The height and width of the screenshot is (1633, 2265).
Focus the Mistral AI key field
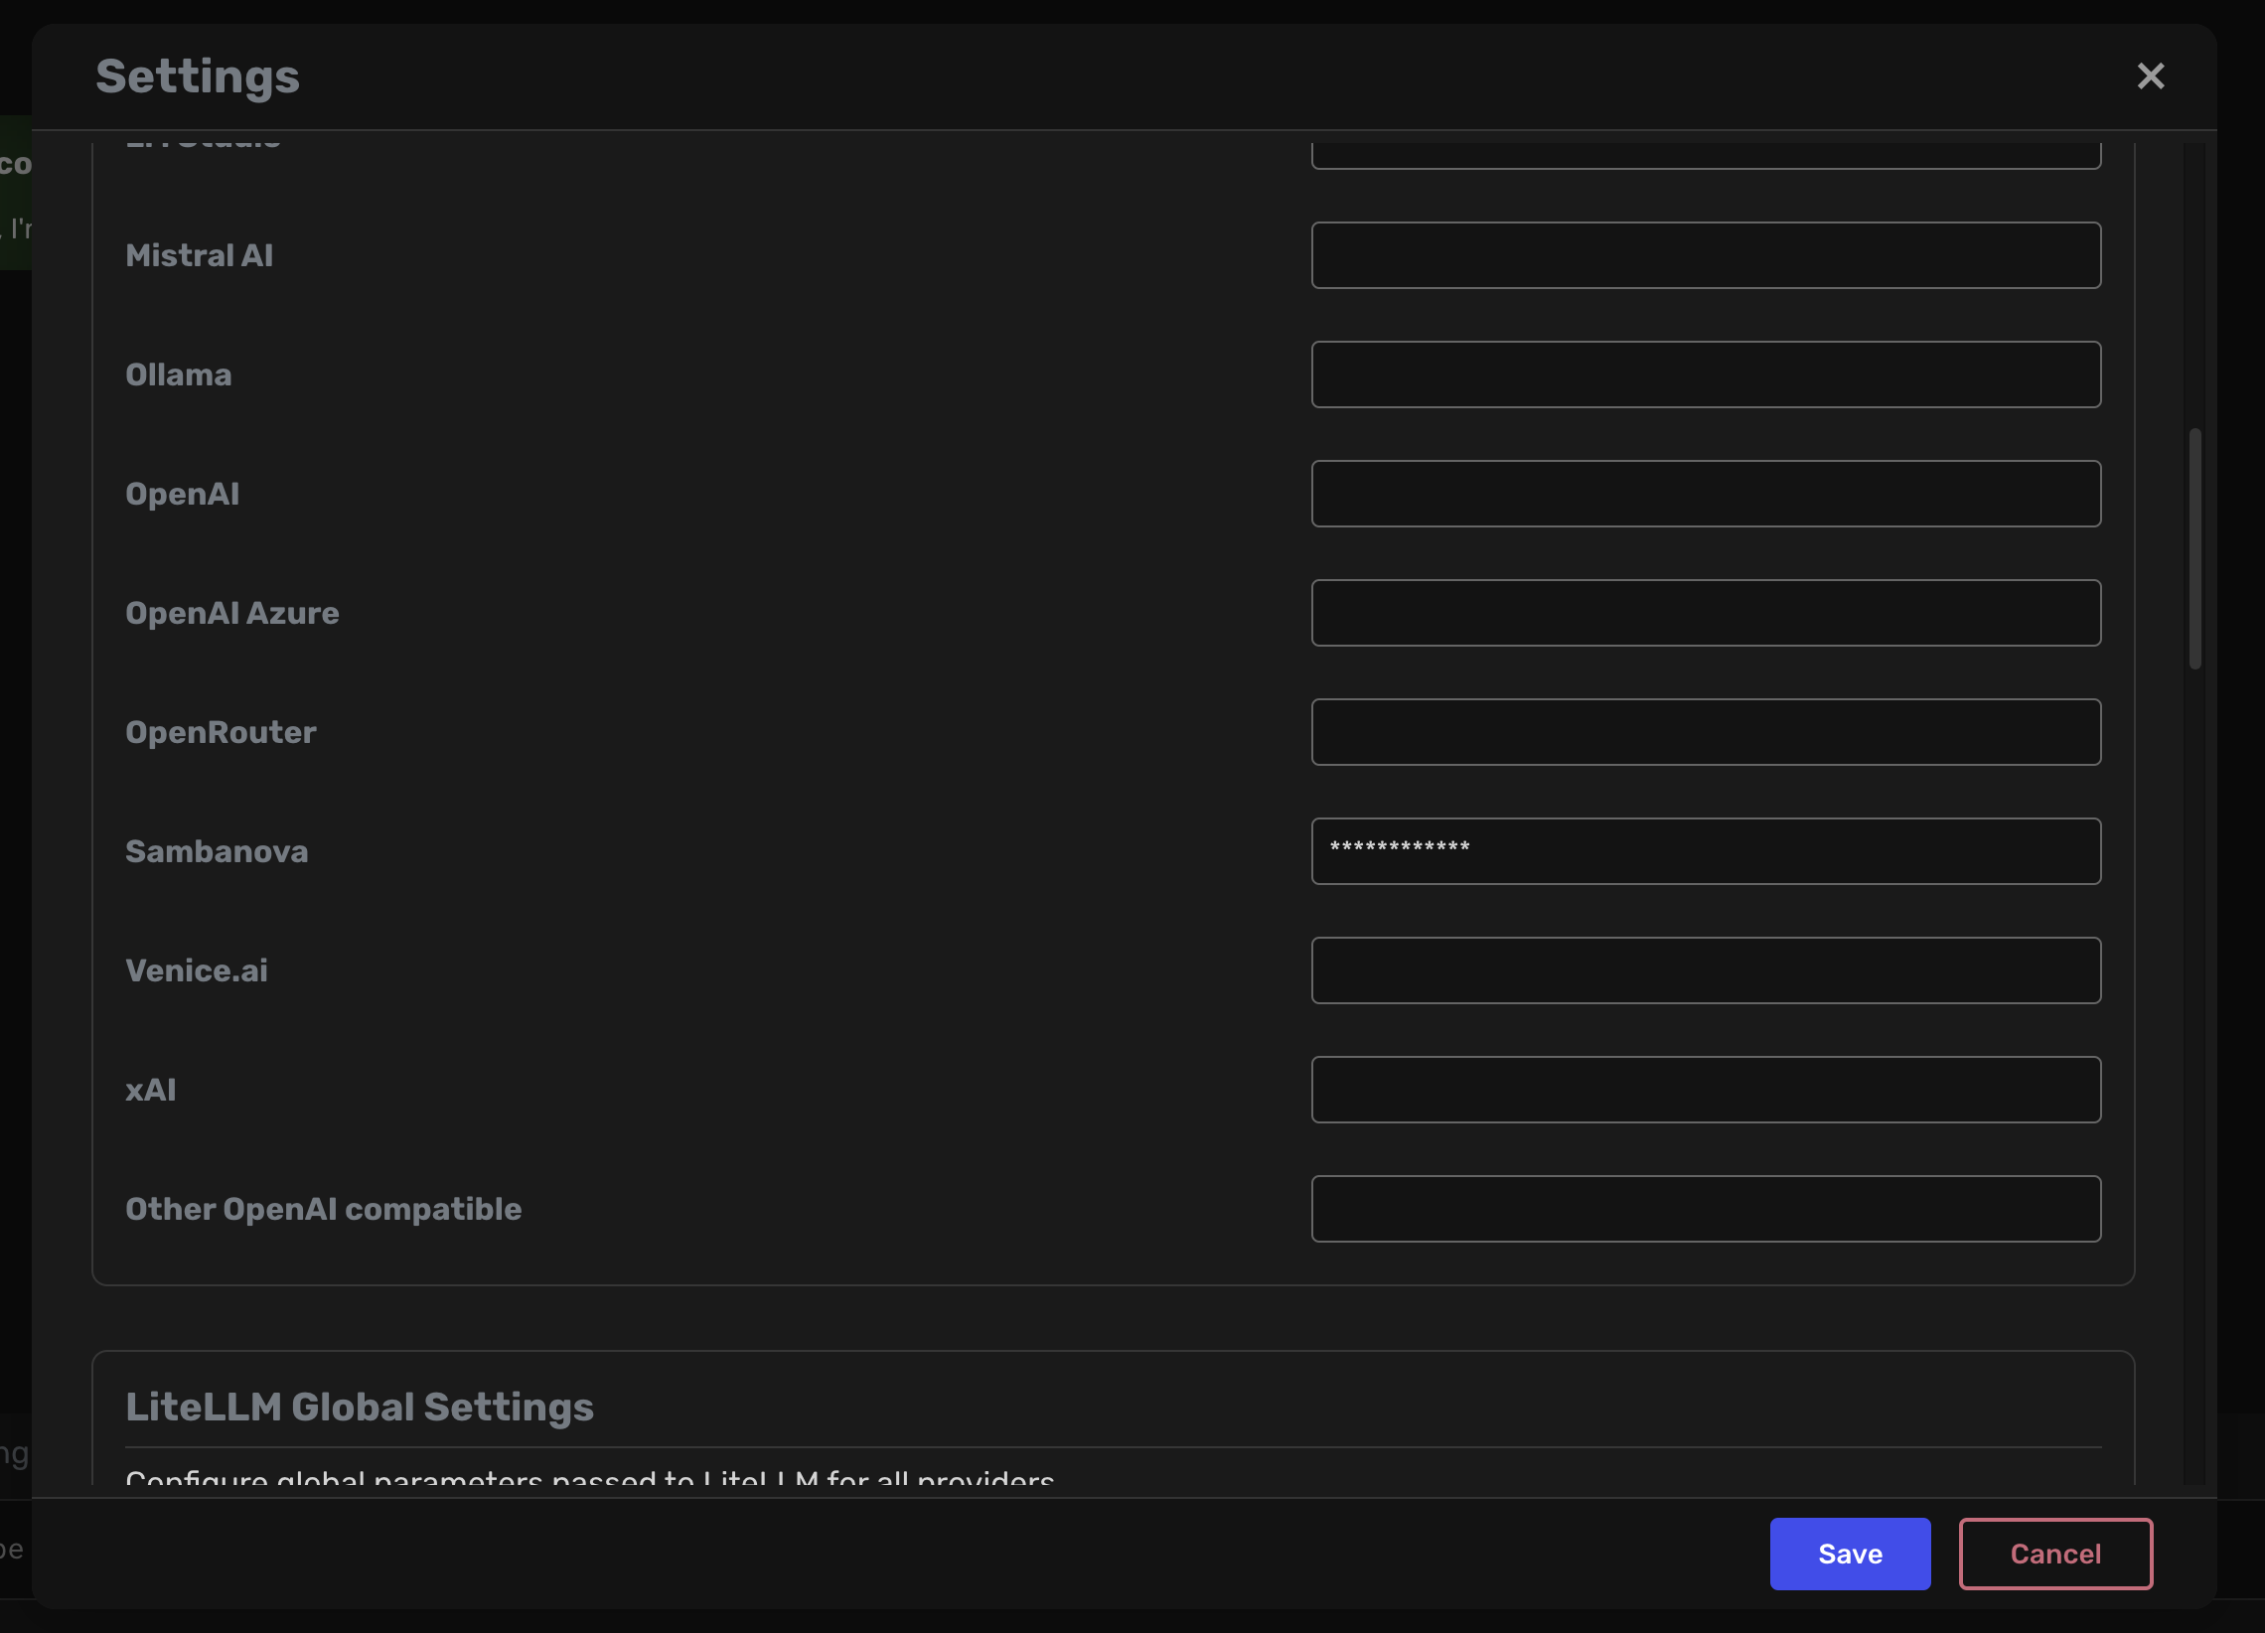pos(1706,255)
